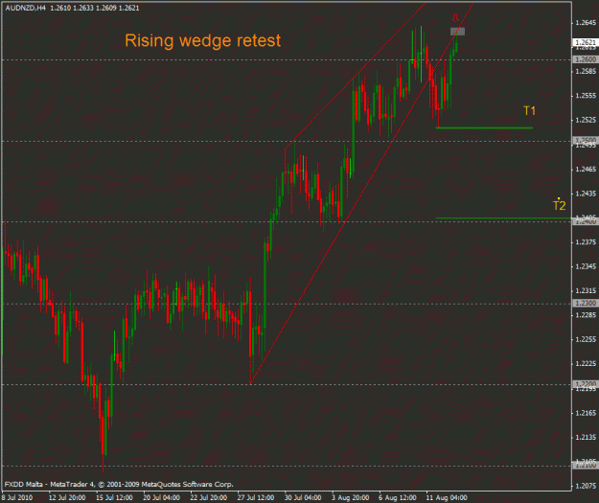The width and height of the screenshot is (599, 503).
Task: Select the upper red wedge trendline
Action: 356,76
